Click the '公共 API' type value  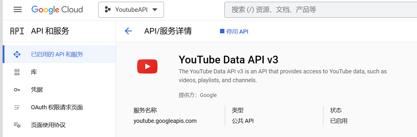(243, 121)
